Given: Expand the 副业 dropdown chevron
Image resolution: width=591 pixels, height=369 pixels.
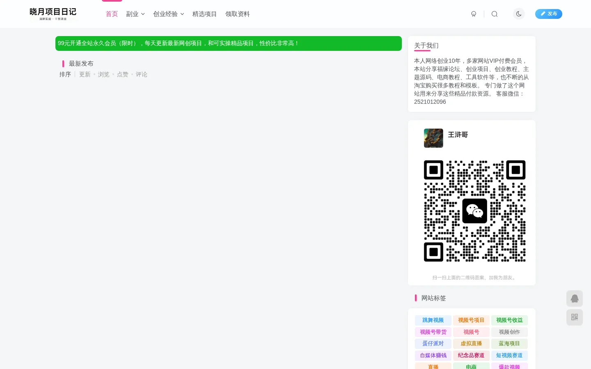Looking at the screenshot, I should pyautogui.click(x=143, y=14).
